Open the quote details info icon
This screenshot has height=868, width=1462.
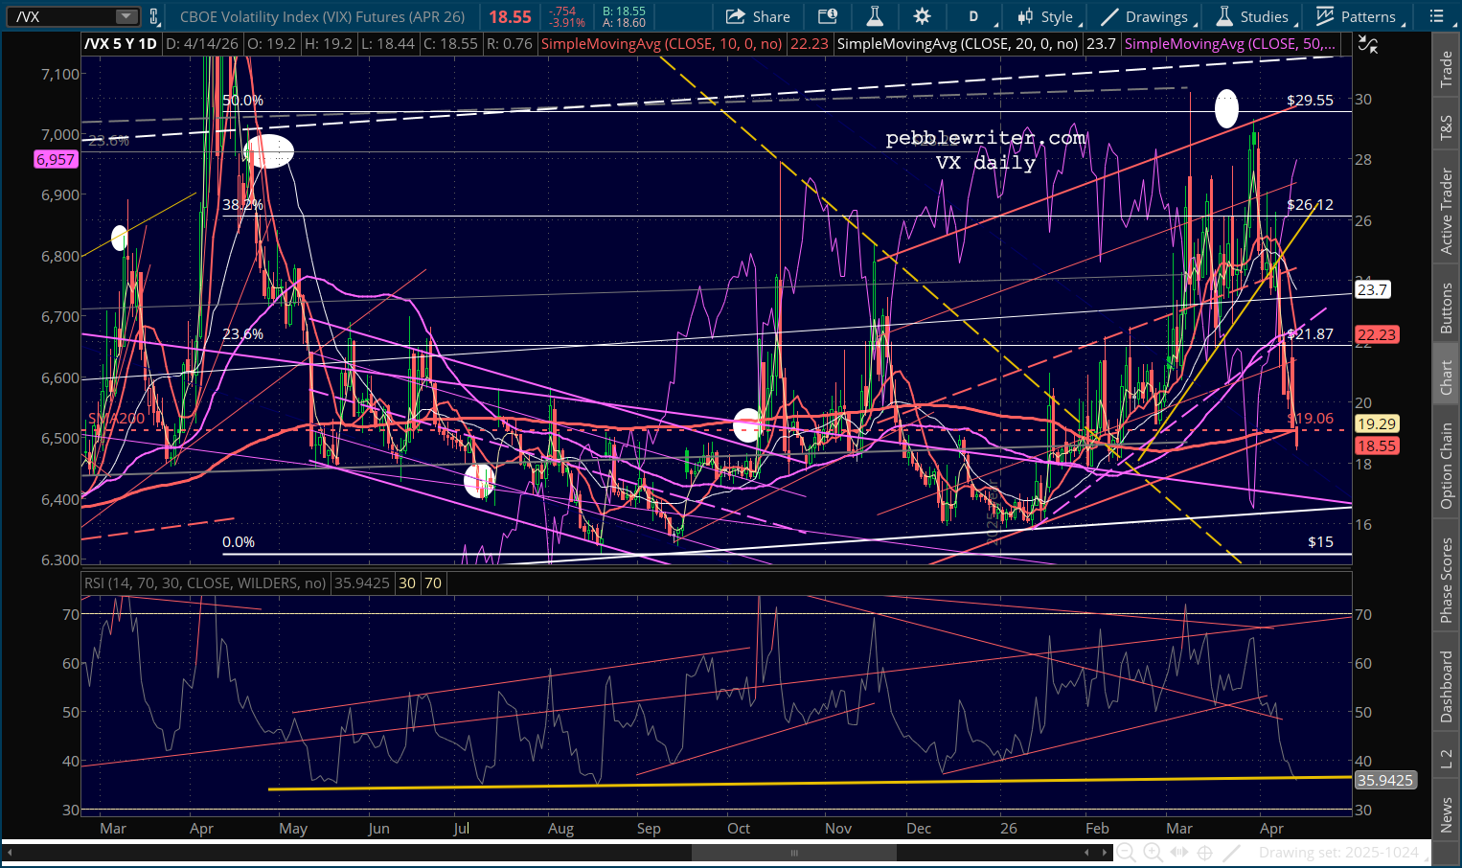pyautogui.click(x=827, y=16)
